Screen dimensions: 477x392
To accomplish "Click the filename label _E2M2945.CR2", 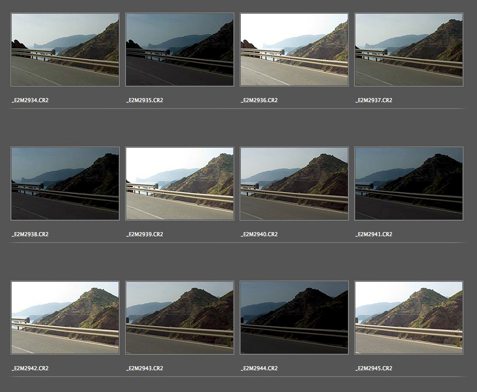I will point(374,368).
